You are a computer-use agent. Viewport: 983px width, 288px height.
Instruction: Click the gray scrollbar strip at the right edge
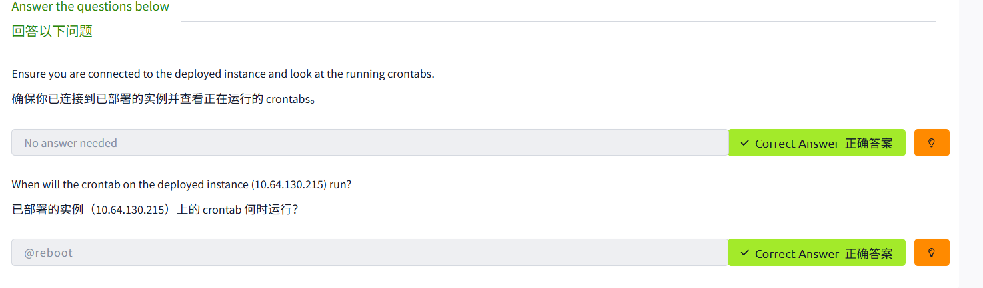point(970,144)
